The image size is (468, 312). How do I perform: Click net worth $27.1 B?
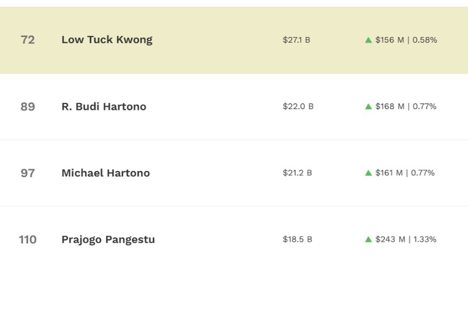click(x=296, y=40)
